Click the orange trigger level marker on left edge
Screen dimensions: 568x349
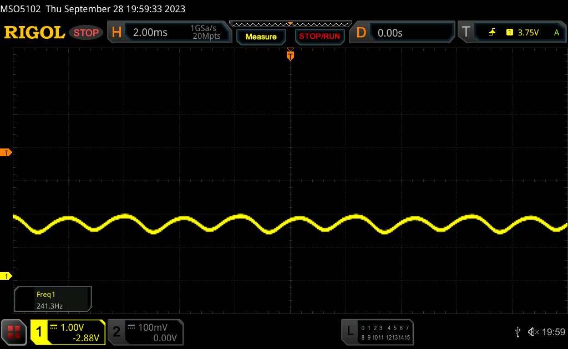click(x=6, y=153)
